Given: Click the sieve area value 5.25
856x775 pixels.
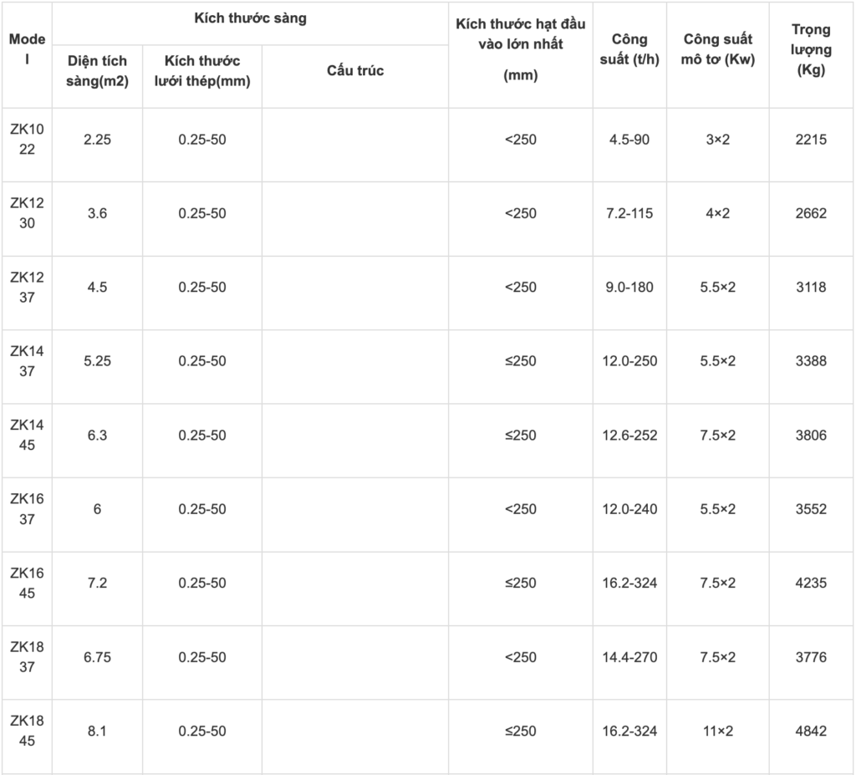Looking at the screenshot, I should point(97,361).
